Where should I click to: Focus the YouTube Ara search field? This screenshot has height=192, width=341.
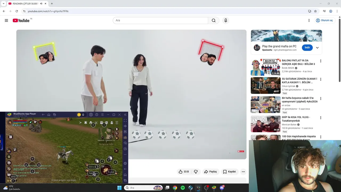click(160, 21)
